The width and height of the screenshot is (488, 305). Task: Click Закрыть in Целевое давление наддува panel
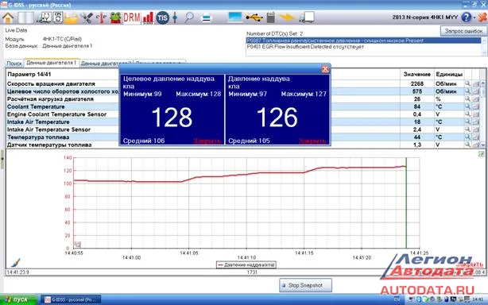[x=207, y=141]
